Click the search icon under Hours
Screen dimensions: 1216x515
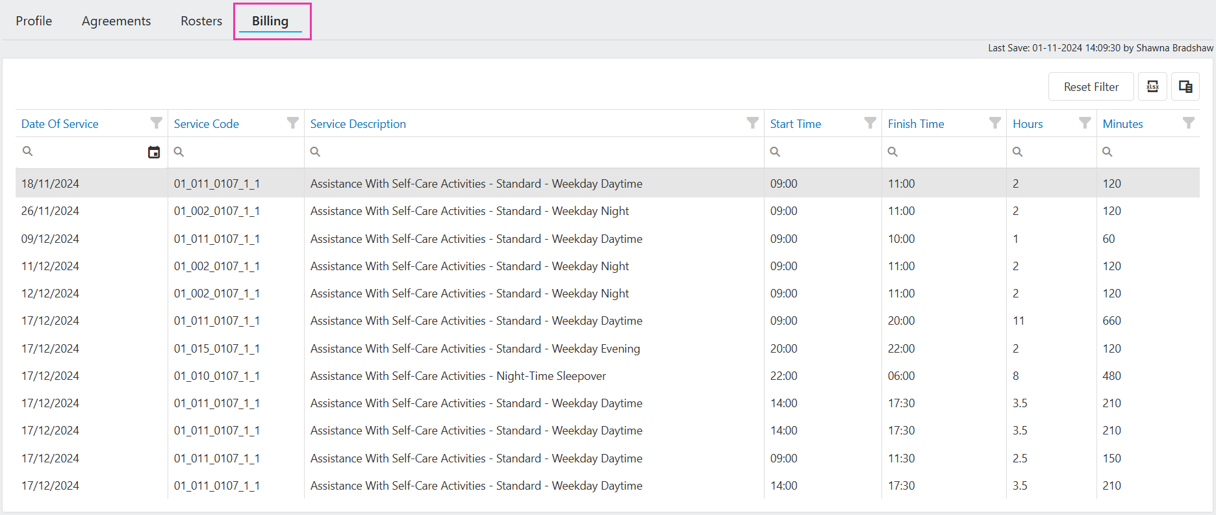(x=1017, y=151)
